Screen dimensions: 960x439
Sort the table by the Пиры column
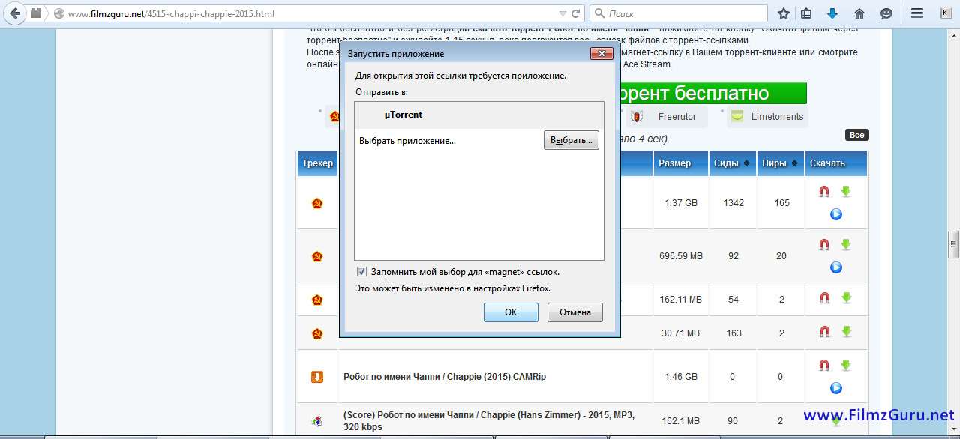coord(778,163)
